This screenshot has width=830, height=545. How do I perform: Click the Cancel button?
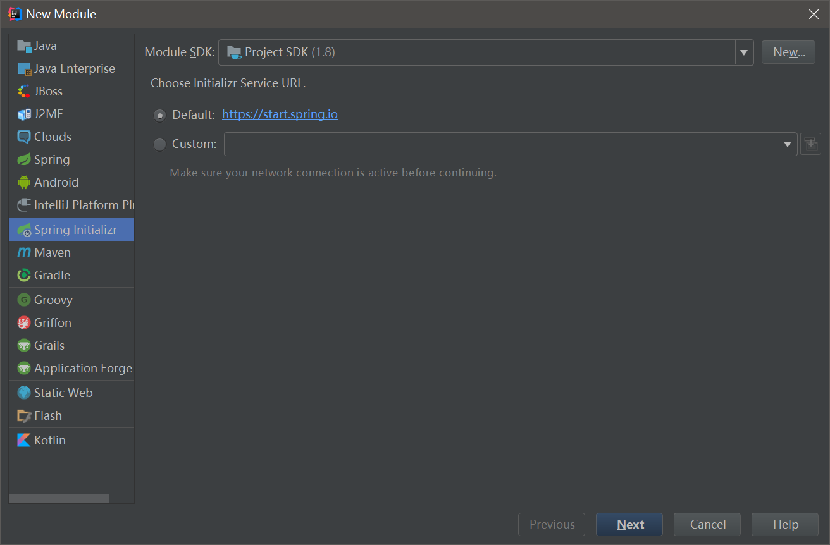coord(707,525)
